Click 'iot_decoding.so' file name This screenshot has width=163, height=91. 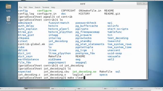(84, 72)
